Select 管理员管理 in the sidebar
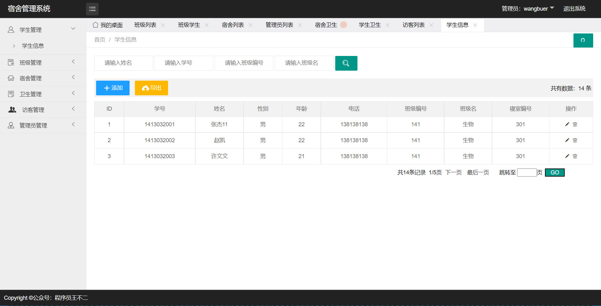This screenshot has width=601, height=306. coord(33,125)
